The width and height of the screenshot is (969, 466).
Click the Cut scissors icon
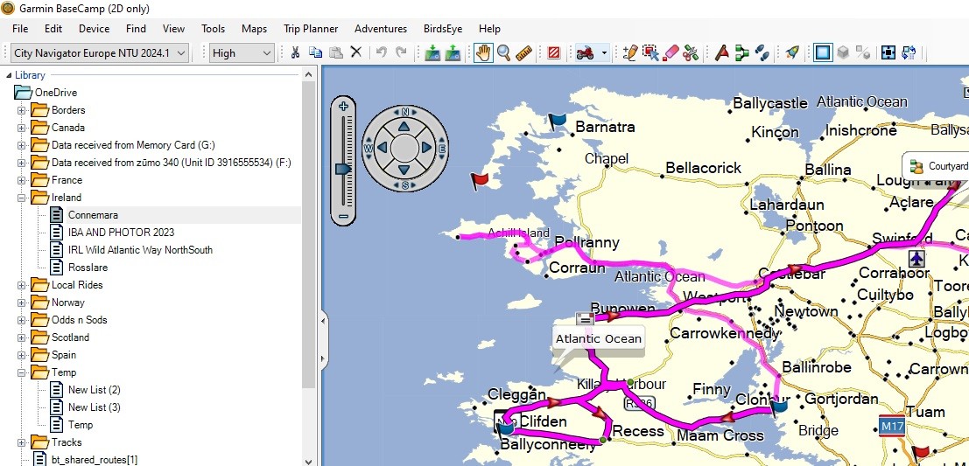295,53
